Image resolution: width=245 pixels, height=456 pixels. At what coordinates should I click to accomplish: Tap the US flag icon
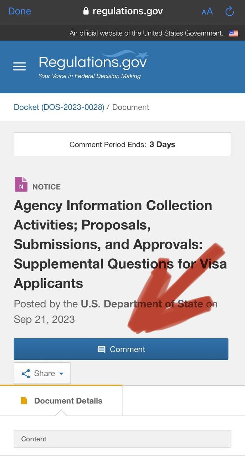[x=234, y=33]
